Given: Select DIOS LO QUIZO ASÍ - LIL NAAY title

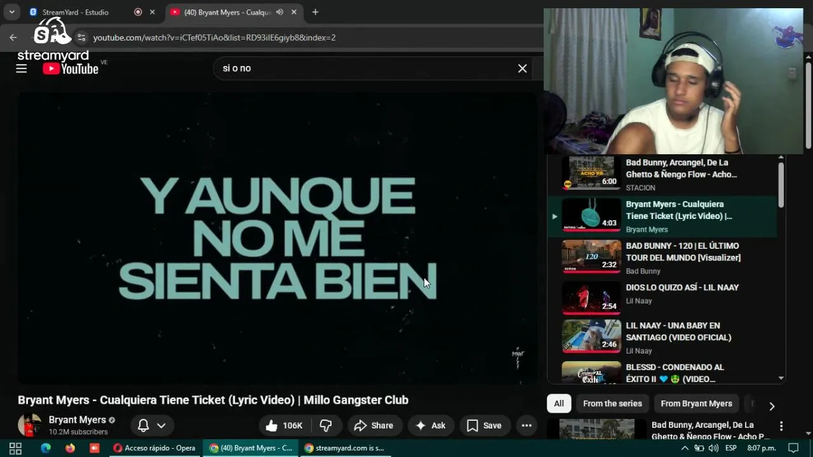Looking at the screenshot, I should pyautogui.click(x=682, y=288).
